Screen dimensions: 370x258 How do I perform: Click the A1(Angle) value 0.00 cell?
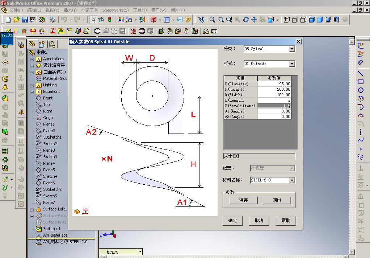274,111
